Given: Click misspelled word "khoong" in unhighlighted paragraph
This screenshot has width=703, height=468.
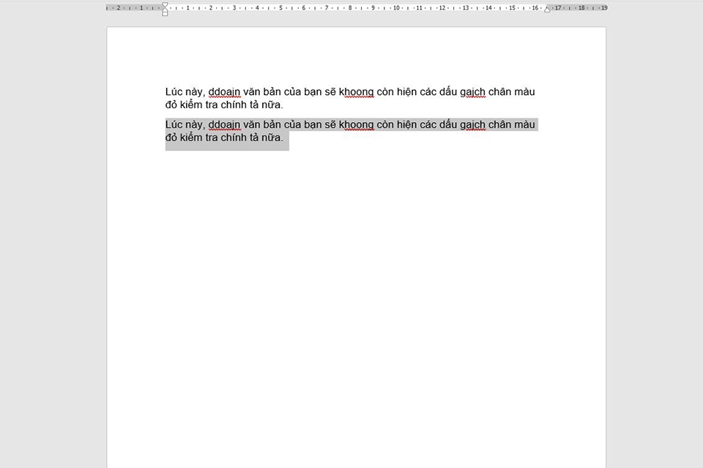Looking at the screenshot, I should (357, 92).
